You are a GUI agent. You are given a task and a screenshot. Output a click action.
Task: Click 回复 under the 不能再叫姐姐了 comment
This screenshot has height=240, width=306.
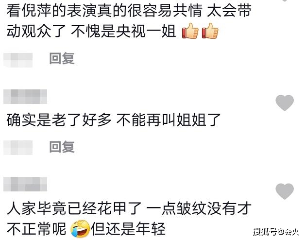click(62, 147)
